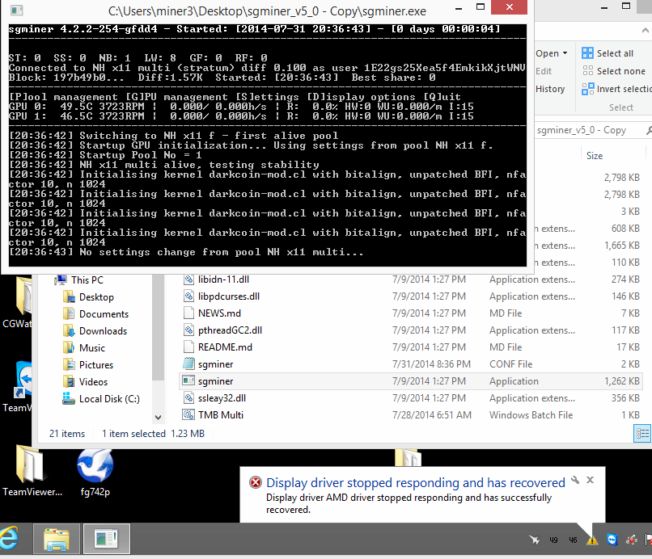Dismiss the display driver notification balloon
The image size is (652, 559).
coord(590,480)
